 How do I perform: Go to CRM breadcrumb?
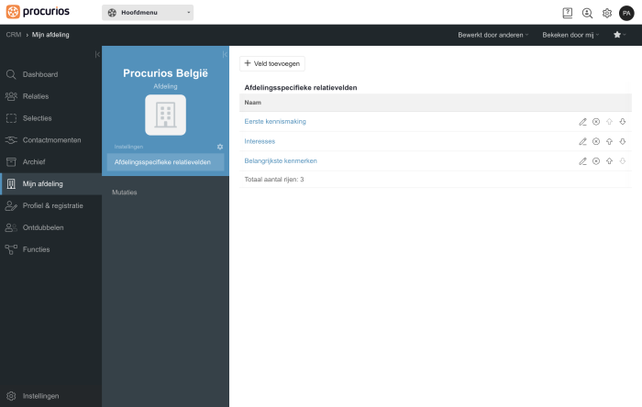pos(14,35)
